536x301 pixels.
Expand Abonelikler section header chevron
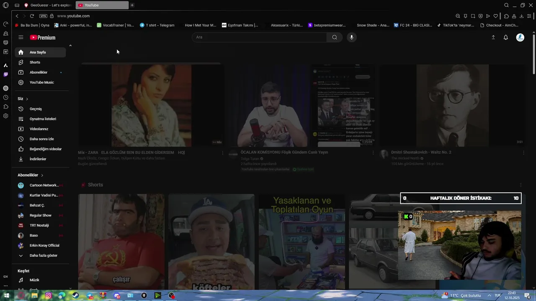[x=42, y=175]
